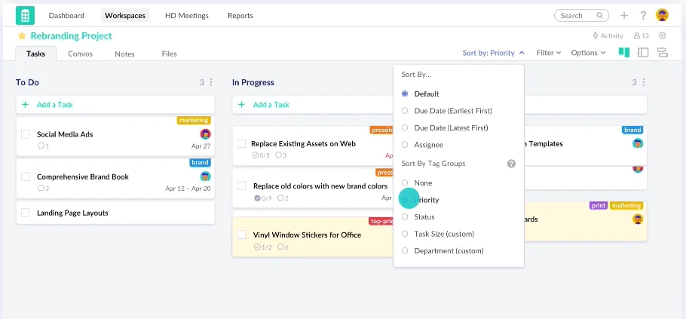Open To Do column three-dot menu

[x=211, y=82]
